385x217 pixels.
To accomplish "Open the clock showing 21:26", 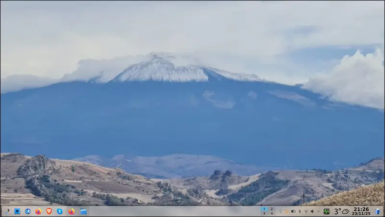I will click(361, 211).
